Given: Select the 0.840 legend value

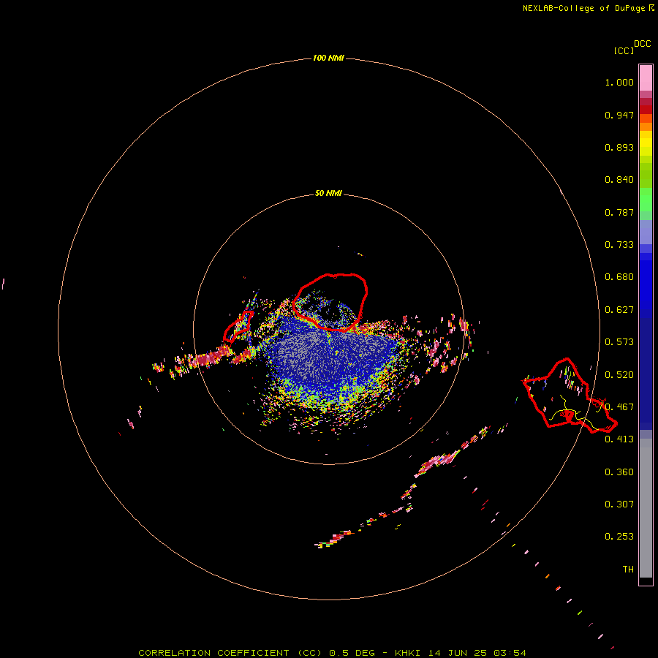Looking at the screenshot, I should [x=619, y=180].
